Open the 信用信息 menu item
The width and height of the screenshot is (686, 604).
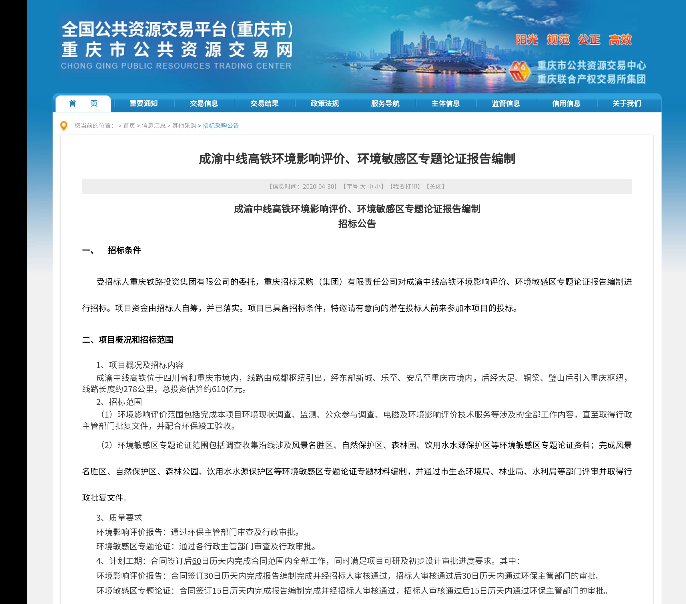(567, 104)
